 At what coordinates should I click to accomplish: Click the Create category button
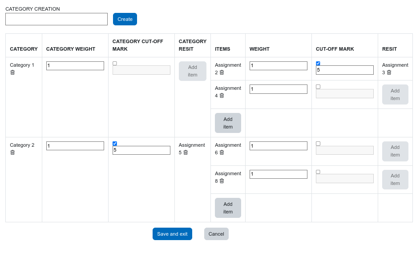pyautogui.click(x=125, y=19)
